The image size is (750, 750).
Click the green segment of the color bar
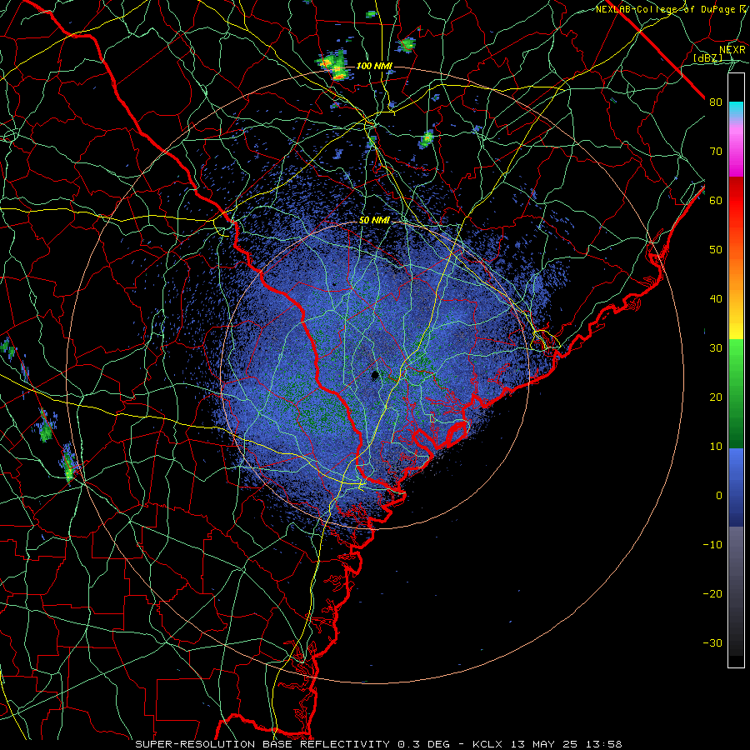736,393
